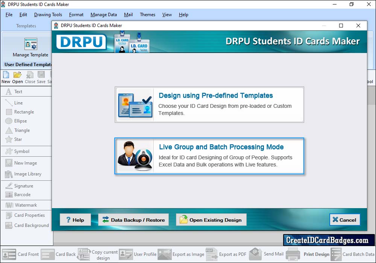
Task: Switch to Card Back view
Action: [x=58, y=254]
